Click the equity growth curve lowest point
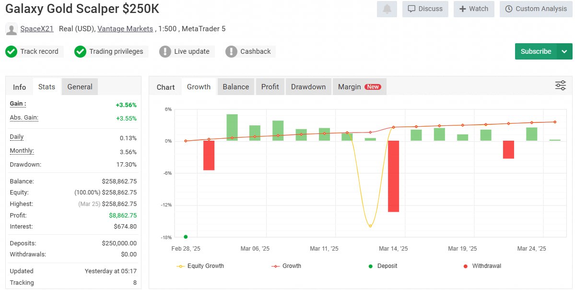 [x=370, y=226]
